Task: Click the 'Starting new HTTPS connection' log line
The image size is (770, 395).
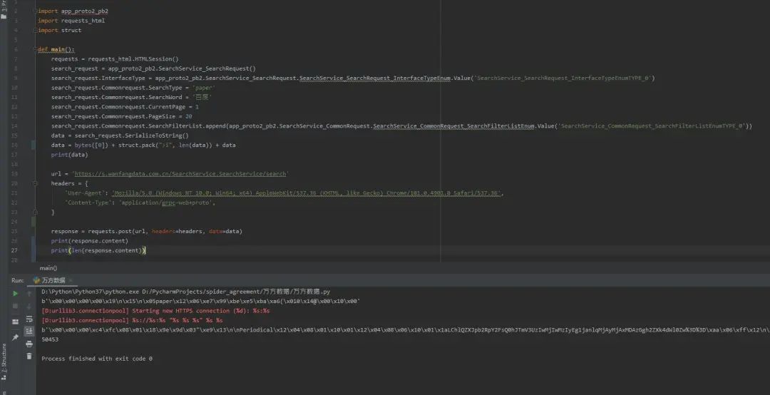Action: [x=155, y=310]
